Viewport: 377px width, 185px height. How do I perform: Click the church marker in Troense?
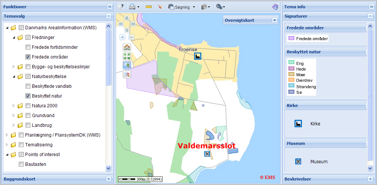coord(198,56)
